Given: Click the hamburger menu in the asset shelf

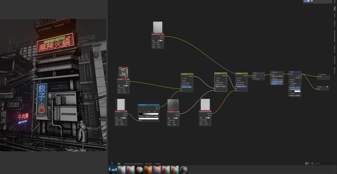Looking at the screenshot, I should (x=112, y=163).
